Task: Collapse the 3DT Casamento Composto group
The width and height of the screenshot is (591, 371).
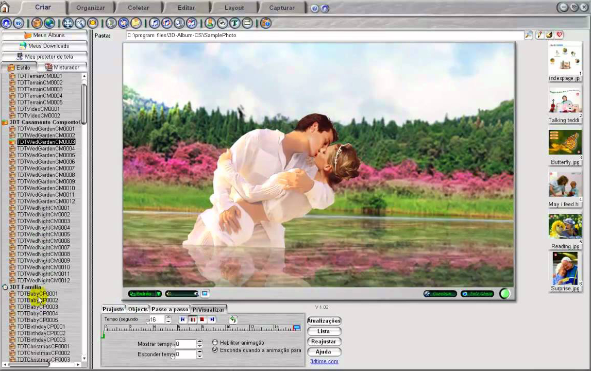Action: pos(5,122)
